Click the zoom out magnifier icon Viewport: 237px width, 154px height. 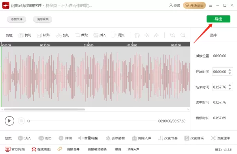click(x=183, y=35)
